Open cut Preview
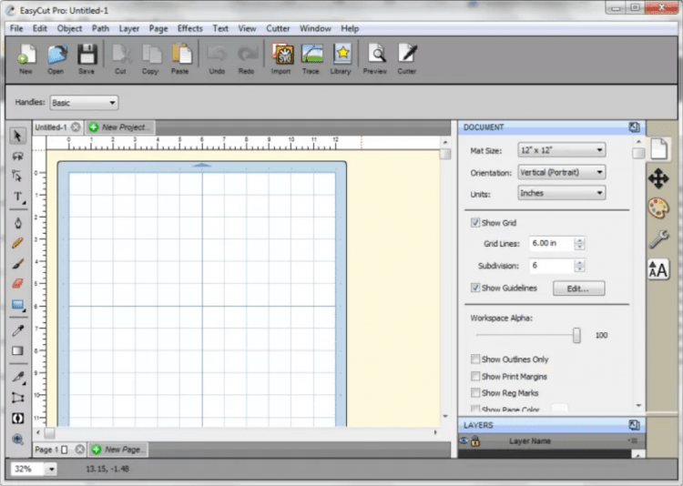Image resolution: width=683 pixels, height=486 pixels. (375, 59)
